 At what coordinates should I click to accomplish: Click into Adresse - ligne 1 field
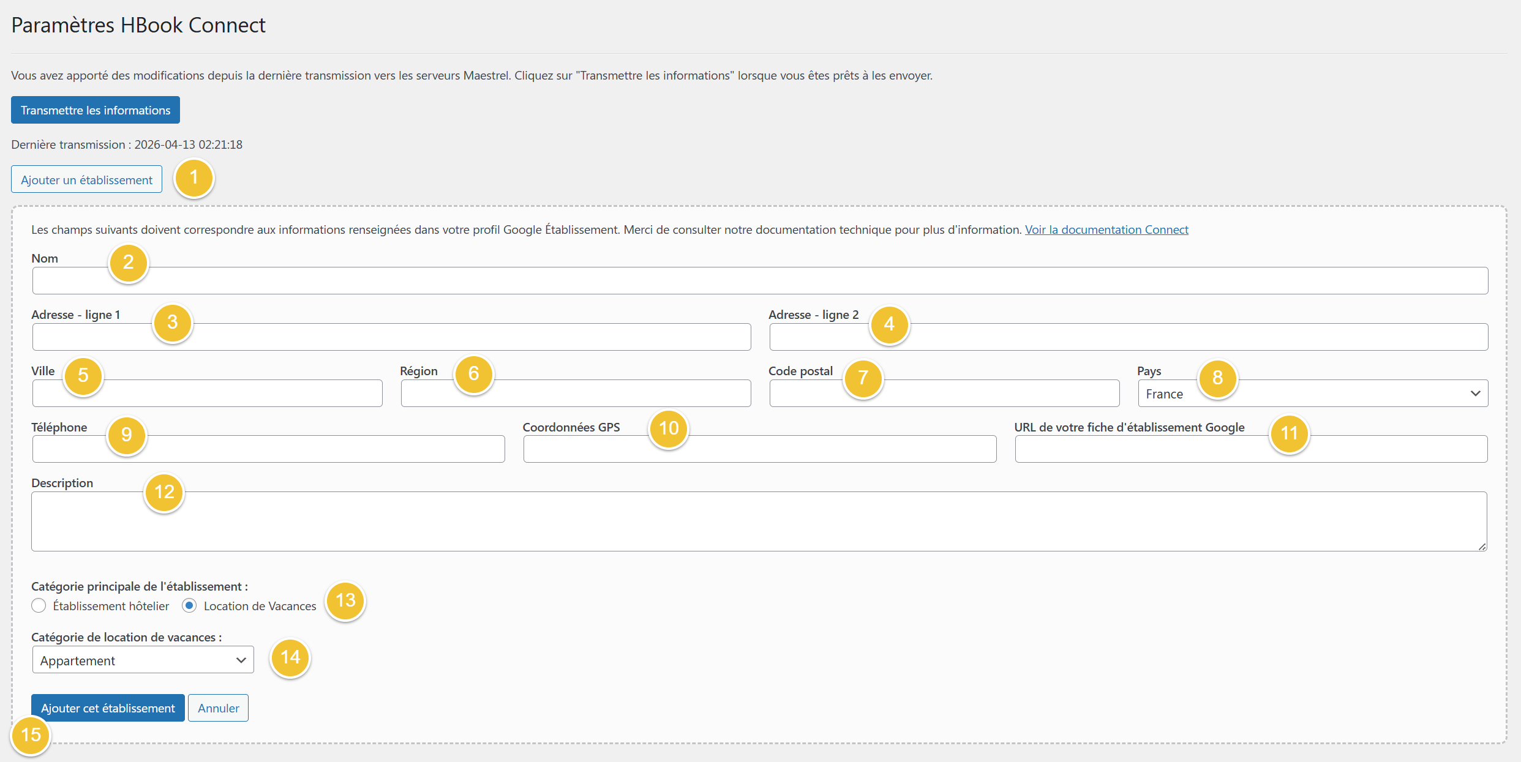pos(391,337)
